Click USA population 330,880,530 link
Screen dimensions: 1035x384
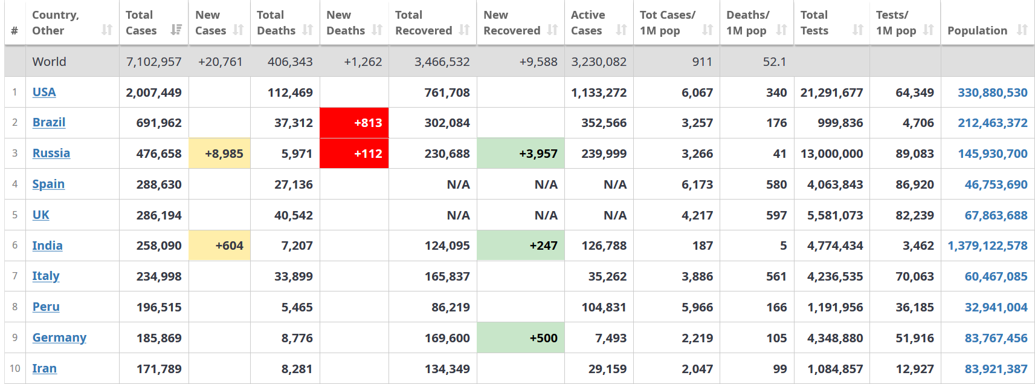click(x=993, y=93)
